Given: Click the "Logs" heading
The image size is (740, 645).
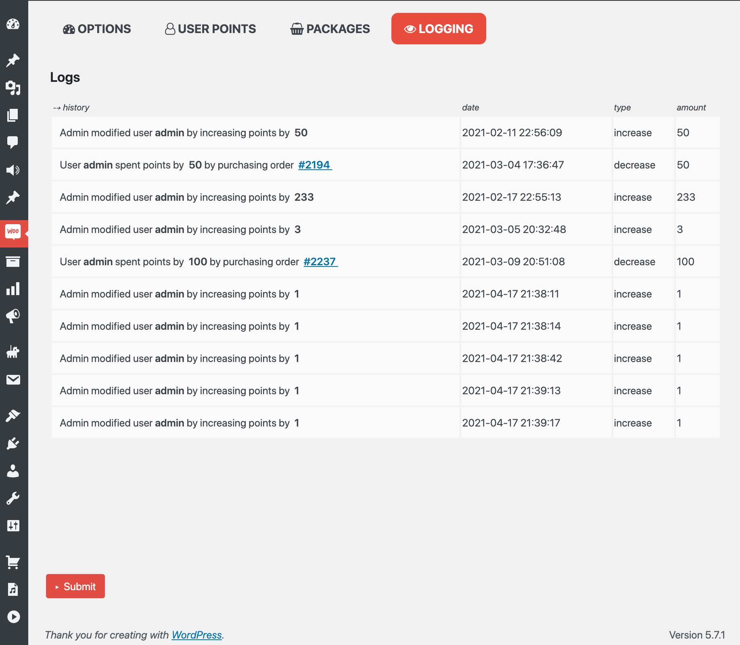Looking at the screenshot, I should click(65, 77).
